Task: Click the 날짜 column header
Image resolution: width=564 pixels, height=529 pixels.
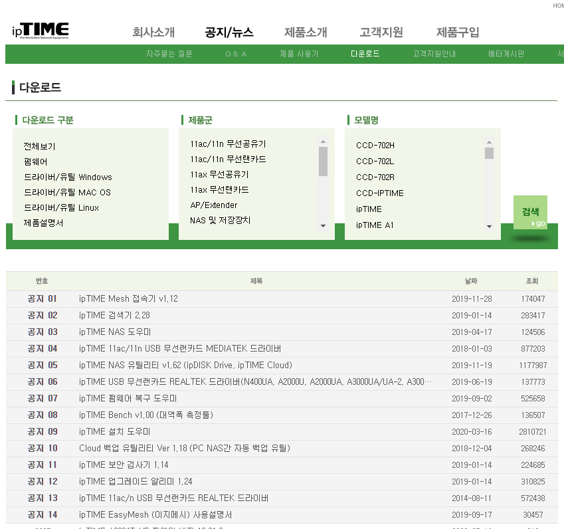Action: (x=471, y=281)
